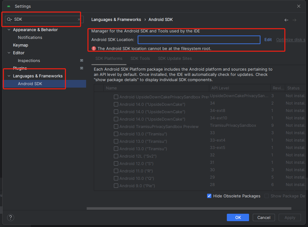
Task: Check Android 14.0 API 34 checkbox
Action: pos(116,104)
